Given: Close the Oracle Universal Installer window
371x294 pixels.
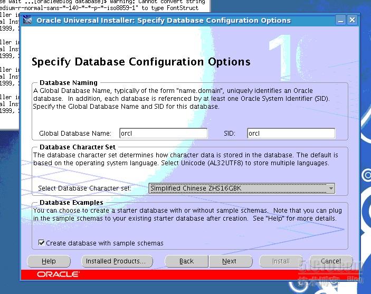Looking at the screenshot, I should (x=352, y=20).
